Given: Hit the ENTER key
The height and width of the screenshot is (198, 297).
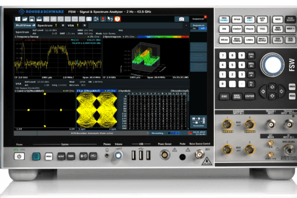Looking at the screenshot, I should click(249, 97).
